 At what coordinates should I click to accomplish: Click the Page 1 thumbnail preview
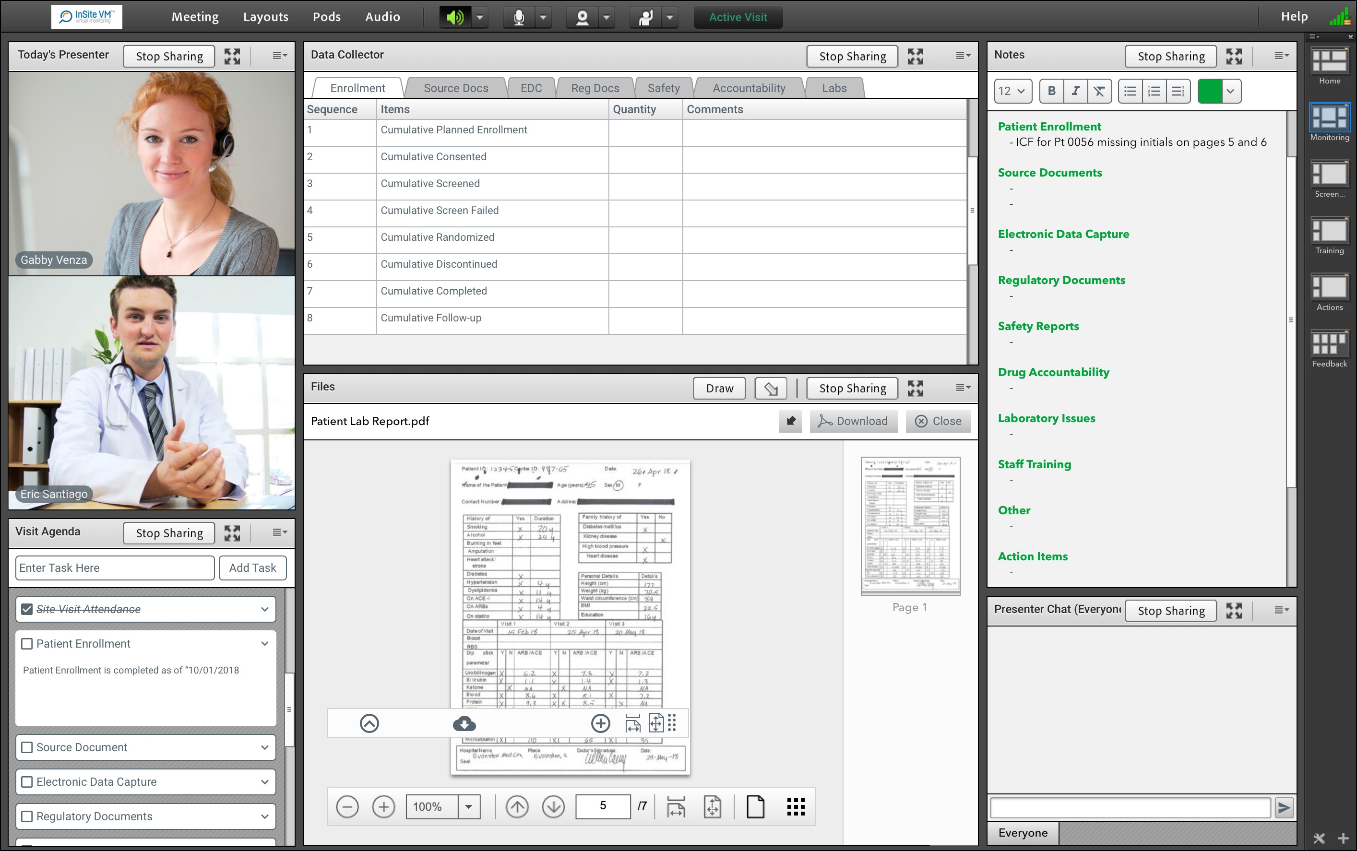[910, 526]
